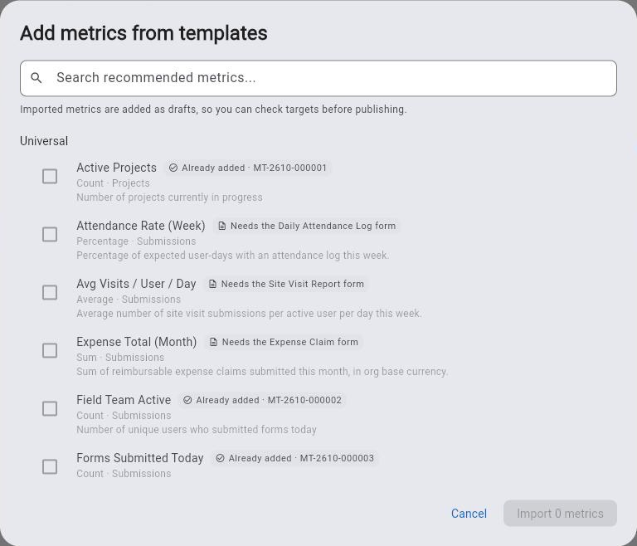Click the Add metrics from templates heading
This screenshot has height=546, width=637.
click(143, 33)
